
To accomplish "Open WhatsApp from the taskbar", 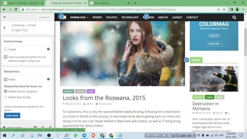I will (x=76, y=136).
